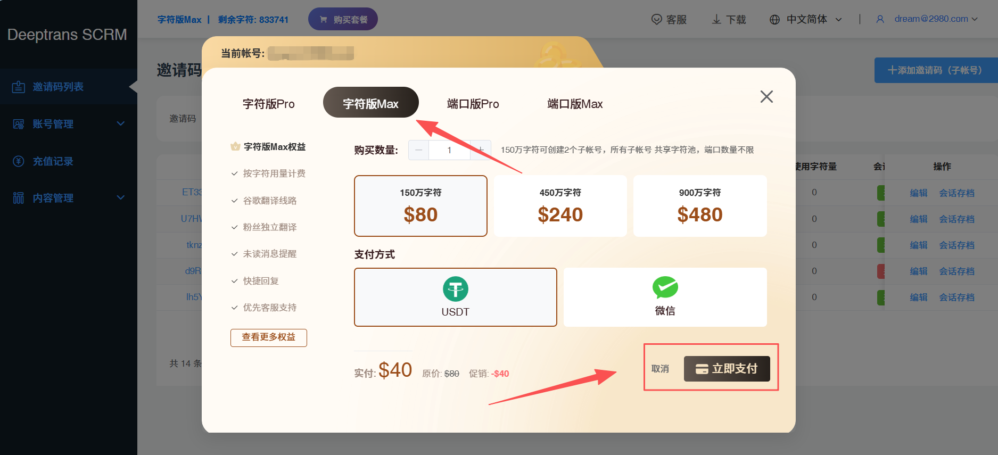This screenshot has width=998, height=455.
Task: Choose the 450万字符 $240 package
Action: pyautogui.click(x=560, y=206)
